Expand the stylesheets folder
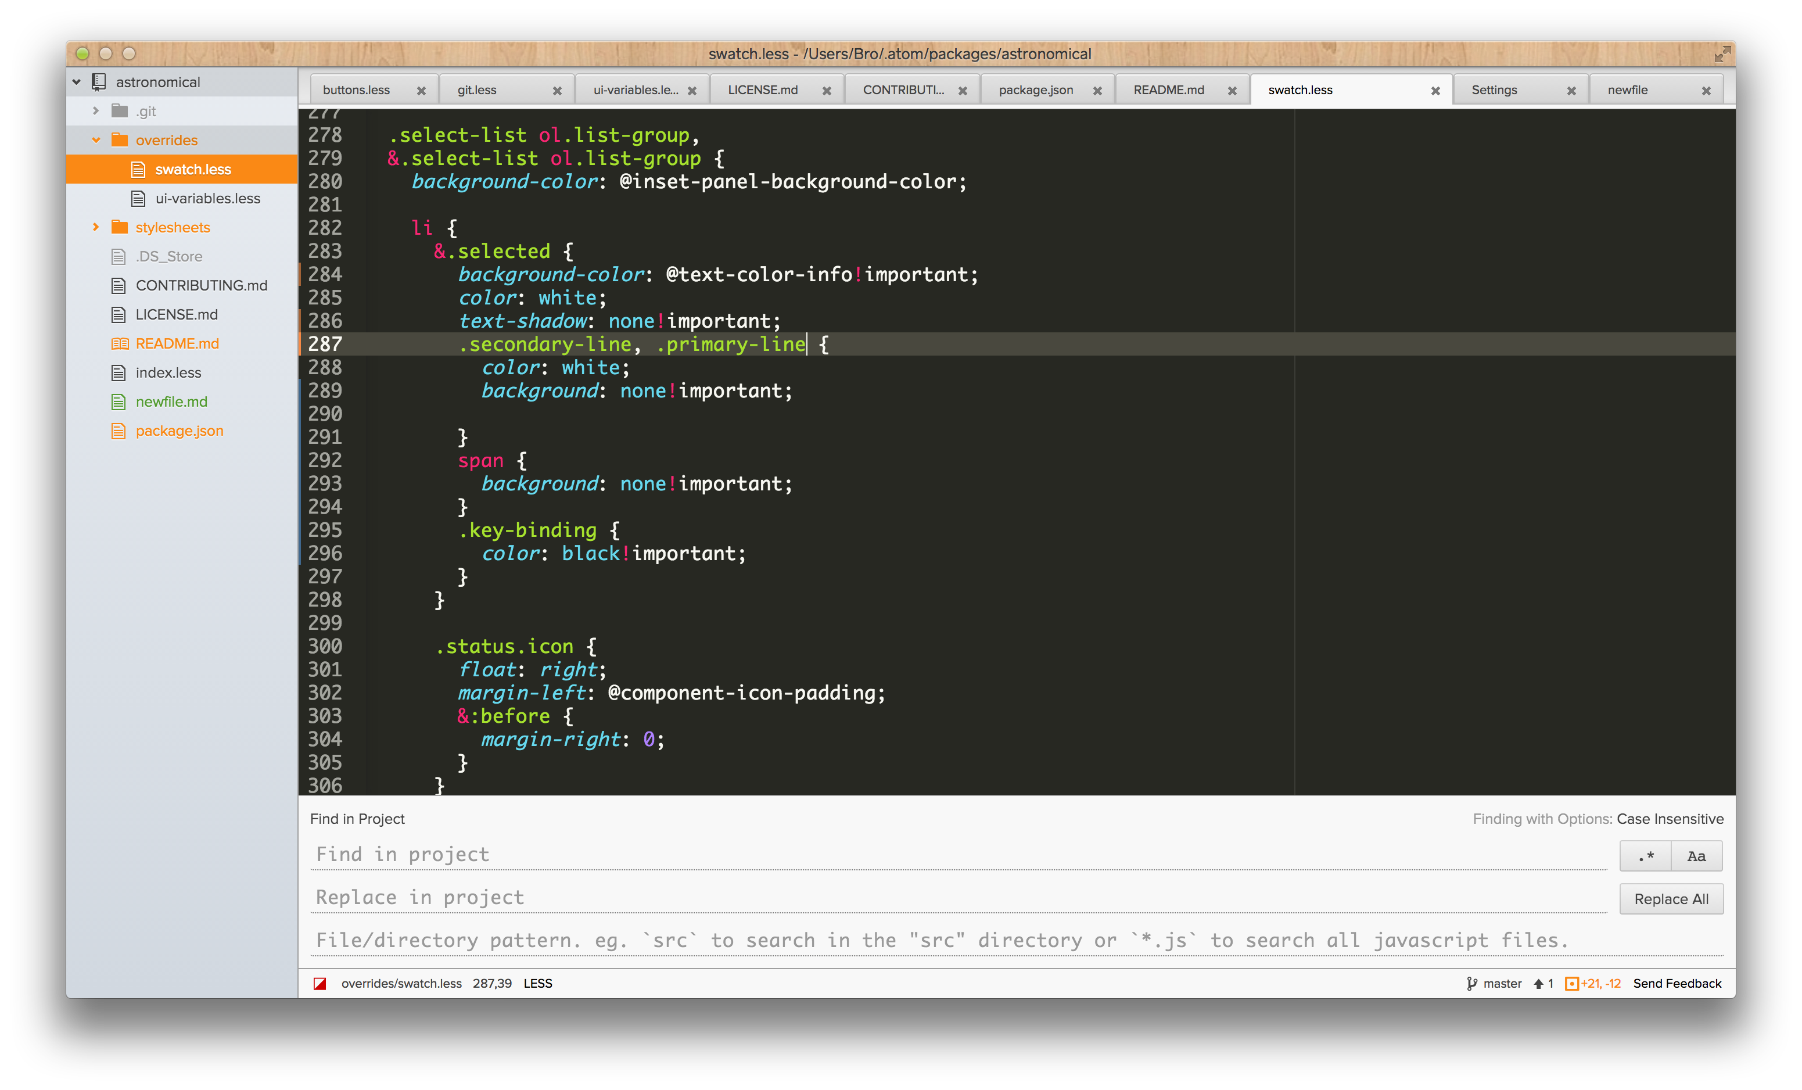The image size is (1802, 1090). [x=96, y=228]
